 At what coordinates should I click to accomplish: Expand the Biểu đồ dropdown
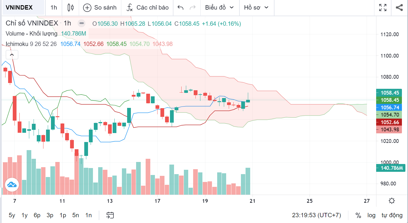pyautogui.click(x=219, y=8)
